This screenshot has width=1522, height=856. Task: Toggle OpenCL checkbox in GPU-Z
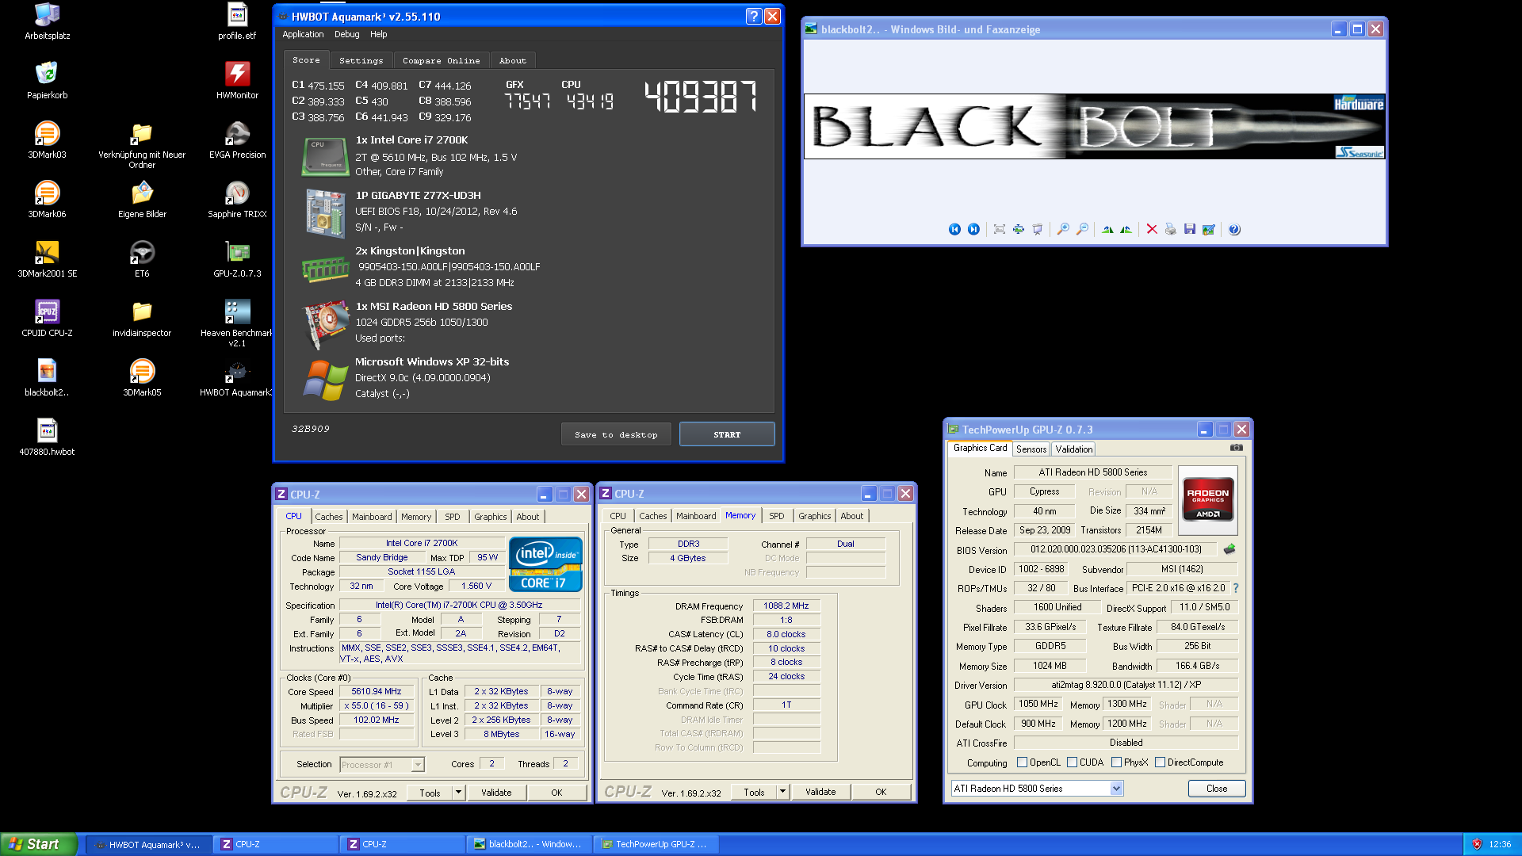[1023, 762]
